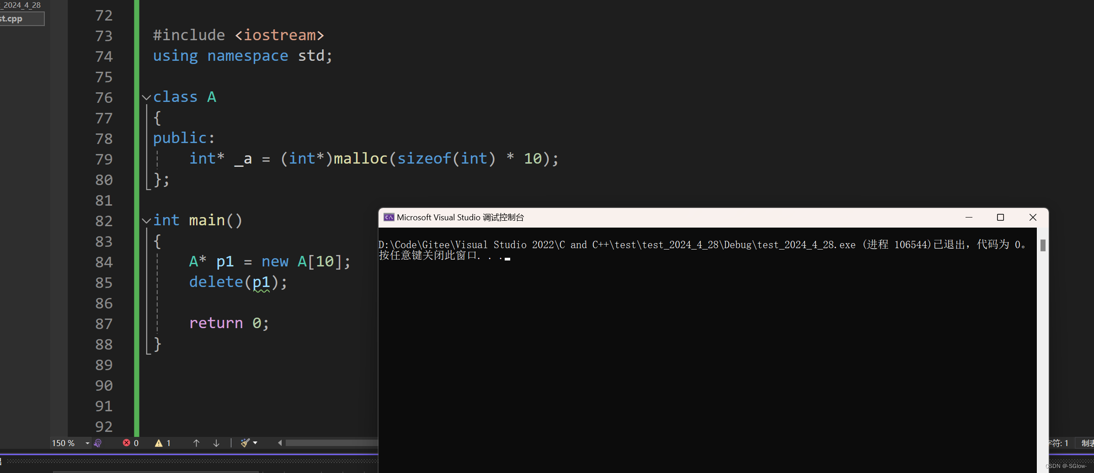Close the debug console window
The image size is (1094, 473).
[1033, 218]
